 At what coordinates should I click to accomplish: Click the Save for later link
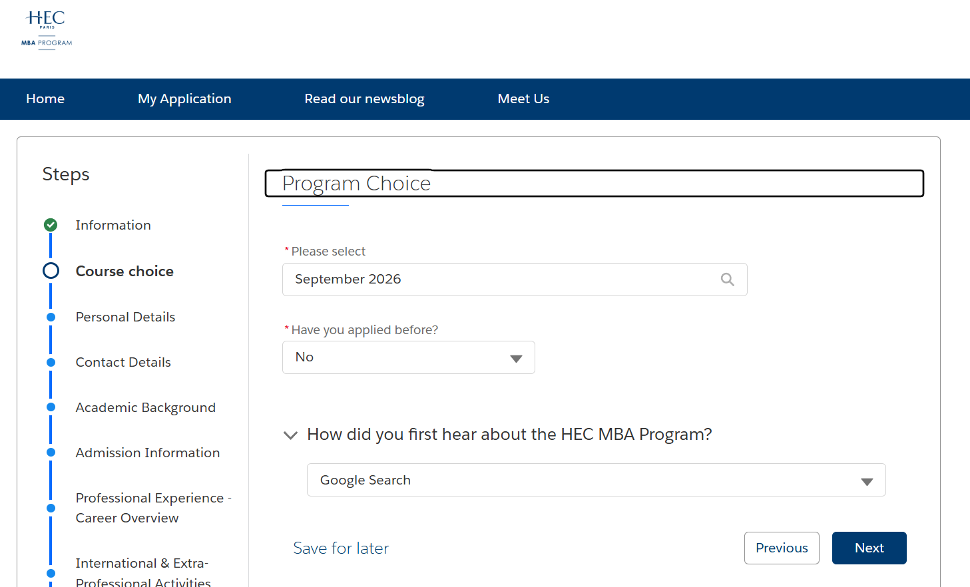click(341, 548)
